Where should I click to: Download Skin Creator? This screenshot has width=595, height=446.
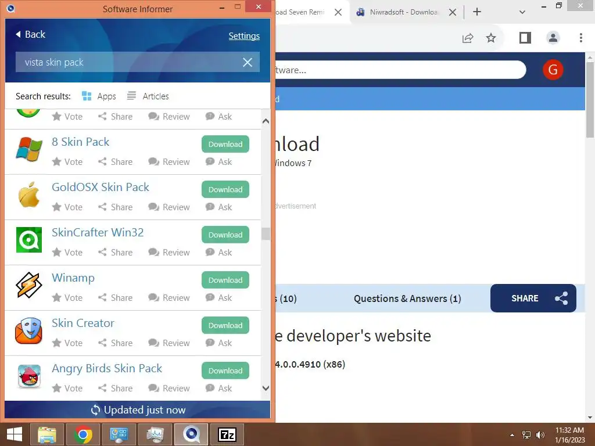[x=225, y=325]
